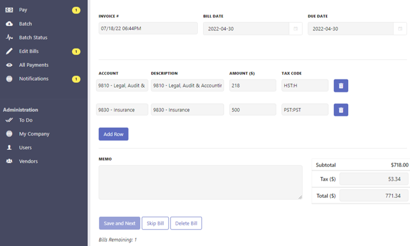Delete the 9810 Legal row with trash icon
The width and height of the screenshot is (410, 246).
[341, 86]
